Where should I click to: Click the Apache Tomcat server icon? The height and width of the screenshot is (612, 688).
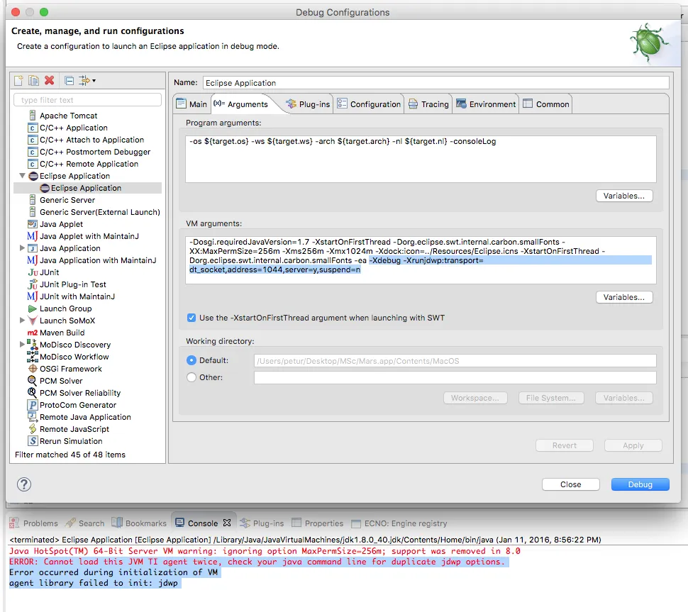click(33, 116)
